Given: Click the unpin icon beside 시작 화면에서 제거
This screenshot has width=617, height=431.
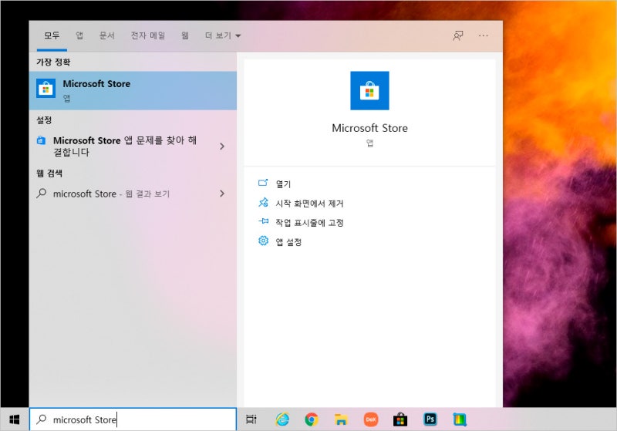Looking at the screenshot, I should point(263,202).
